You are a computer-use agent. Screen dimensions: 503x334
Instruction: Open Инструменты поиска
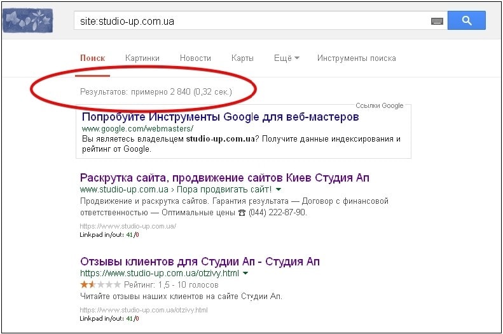pos(356,58)
